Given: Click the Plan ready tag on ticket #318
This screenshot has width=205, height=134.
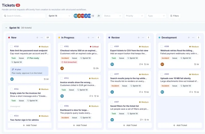Looking at the screenshot, I should (x=33, y=58).
